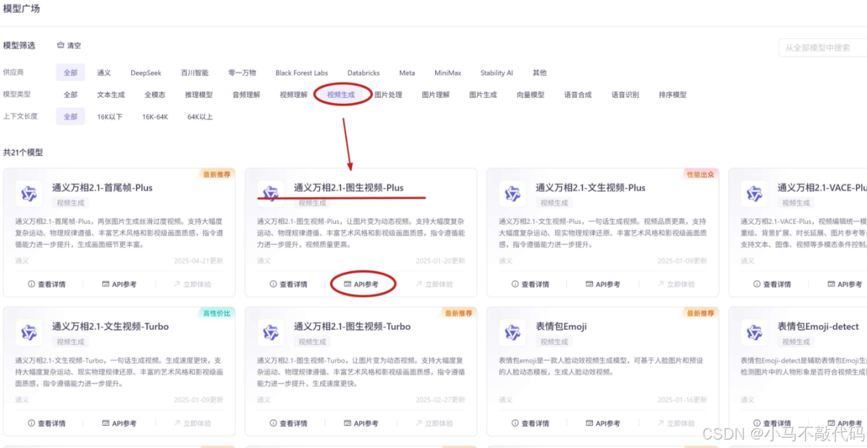Click the 从全部模型中搜索 search field
Screen dimensions: 867x448
822,47
